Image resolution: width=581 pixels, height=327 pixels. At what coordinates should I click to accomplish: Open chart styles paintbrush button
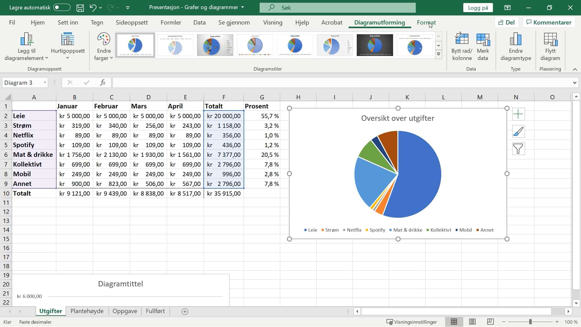pos(518,131)
